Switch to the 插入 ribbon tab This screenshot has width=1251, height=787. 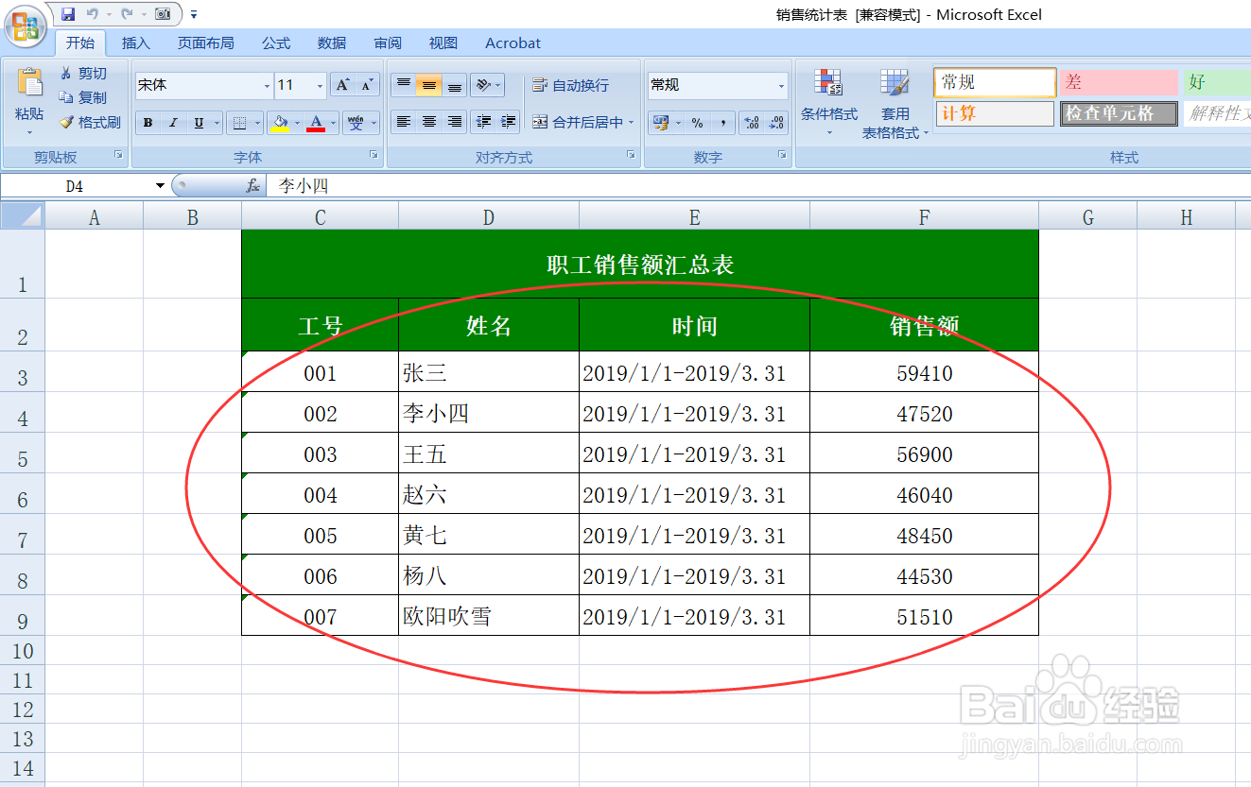(135, 43)
